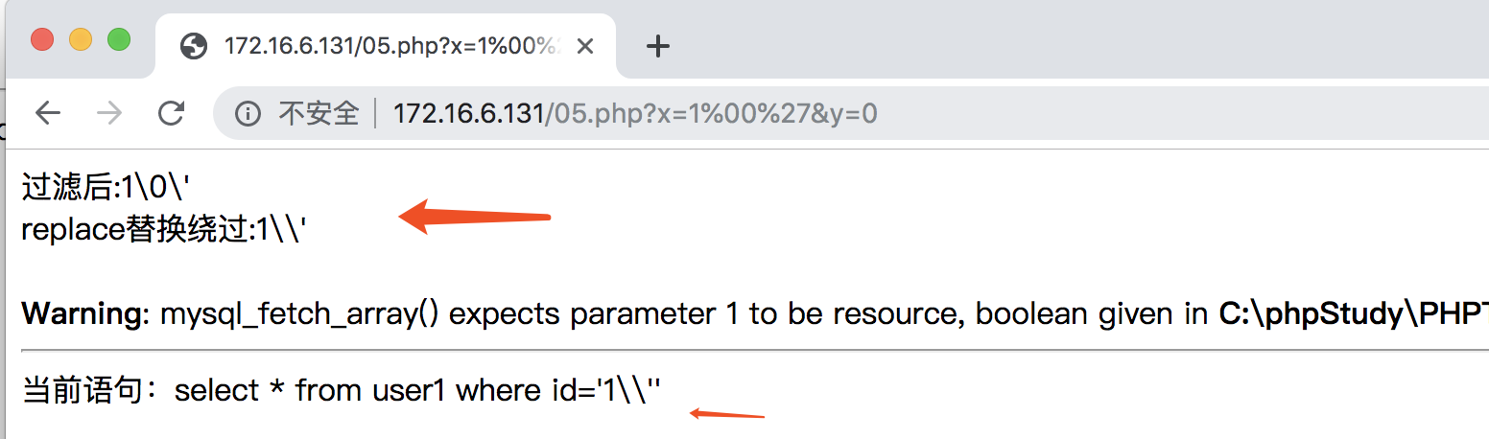The image size is (1489, 439).
Task: Click the red window close dot
Action: (x=42, y=39)
